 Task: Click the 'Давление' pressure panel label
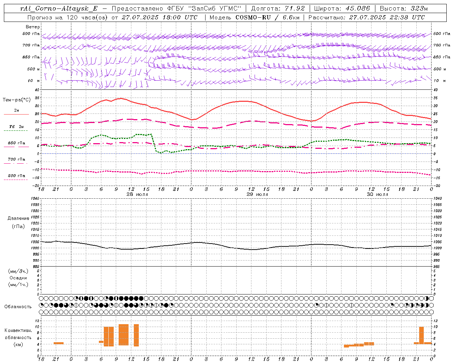18,218
